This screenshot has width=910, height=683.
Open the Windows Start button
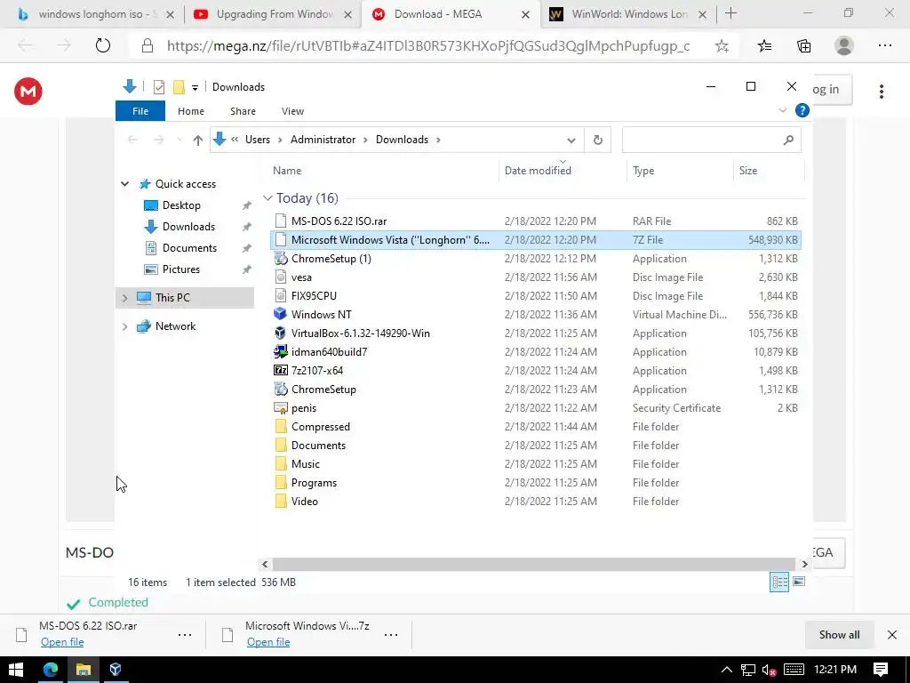[x=16, y=670]
